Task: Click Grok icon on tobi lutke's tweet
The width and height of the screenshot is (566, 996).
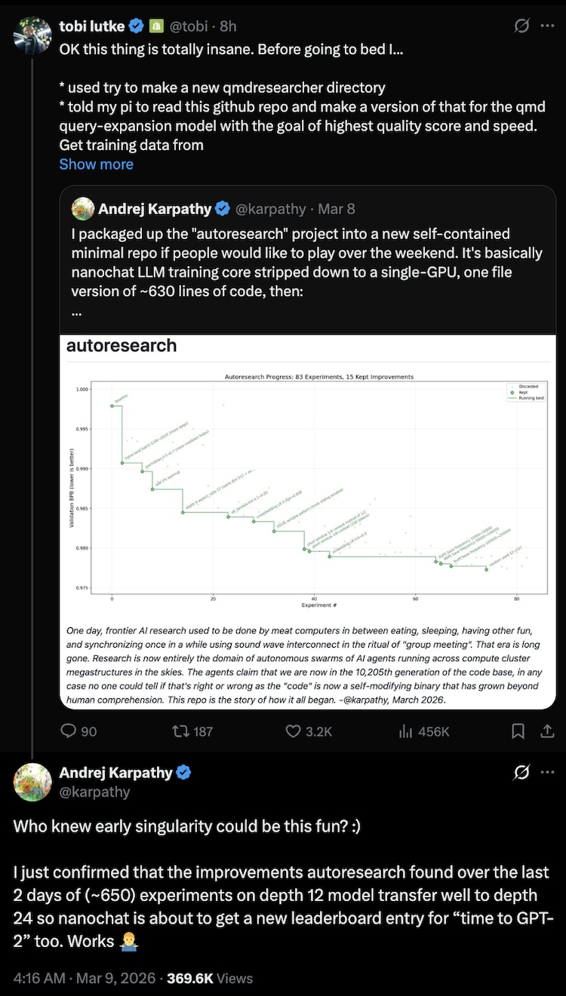Action: pyautogui.click(x=521, y=26)
